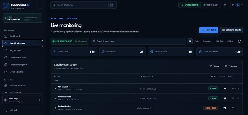Click the Source regions globe icon

152,52
